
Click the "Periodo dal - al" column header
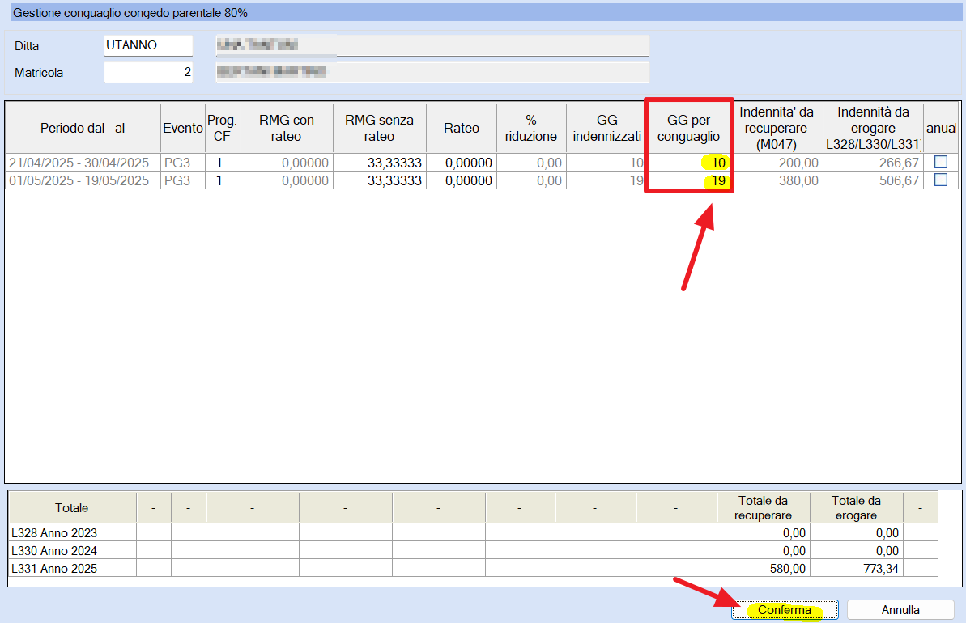coord(83,128)
